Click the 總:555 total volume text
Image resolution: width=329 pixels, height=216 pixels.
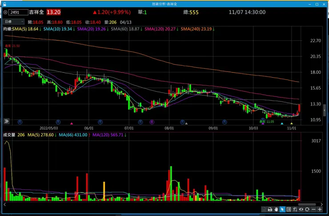pos(191,12)
